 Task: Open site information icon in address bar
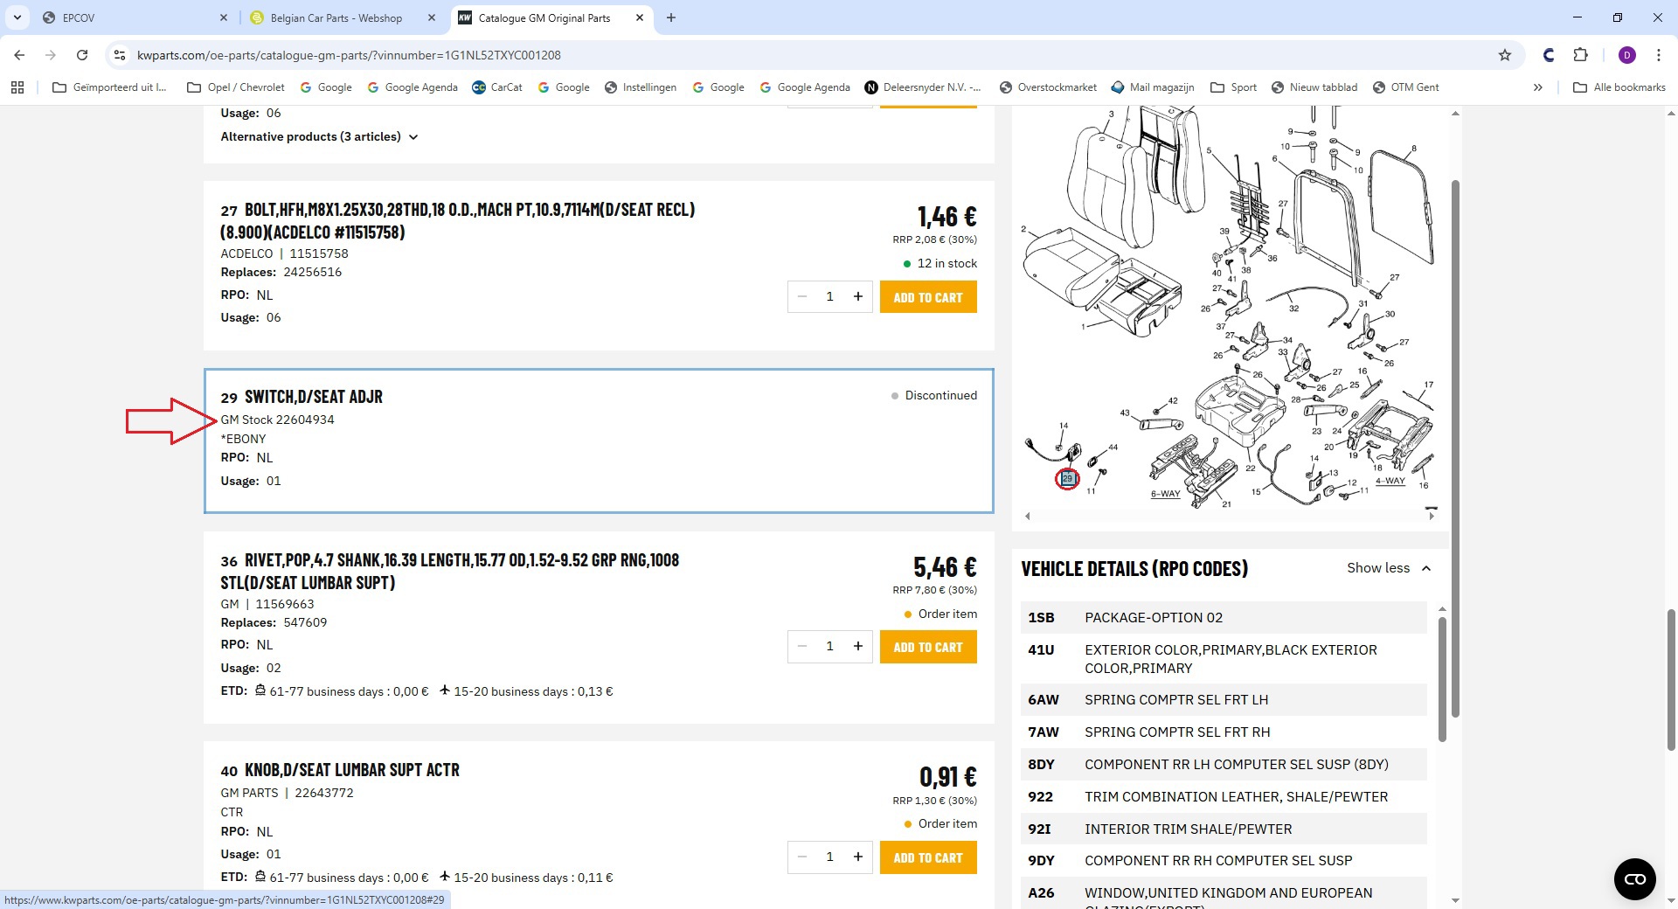(x=120, y=55)
